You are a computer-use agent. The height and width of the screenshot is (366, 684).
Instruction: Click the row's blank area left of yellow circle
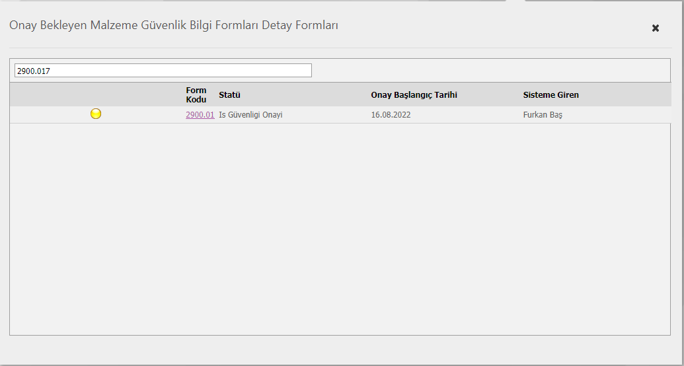point(46,115)
